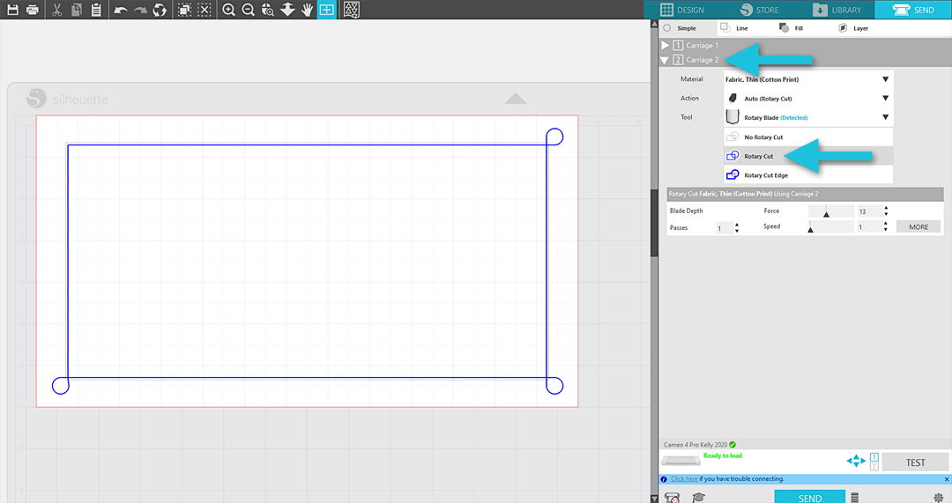
Task: Click the Passes value field
Action: click(x=725, y=228)
